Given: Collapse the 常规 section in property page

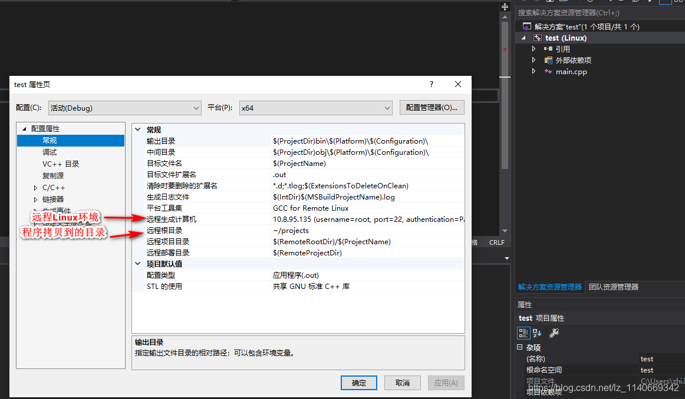Looking at the screenshot, I should coord(137,129).
